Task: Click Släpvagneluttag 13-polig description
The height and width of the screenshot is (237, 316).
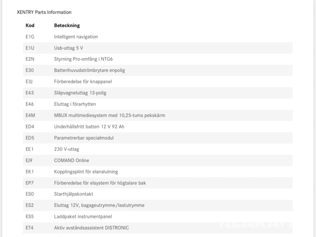Action: point(80,93)
